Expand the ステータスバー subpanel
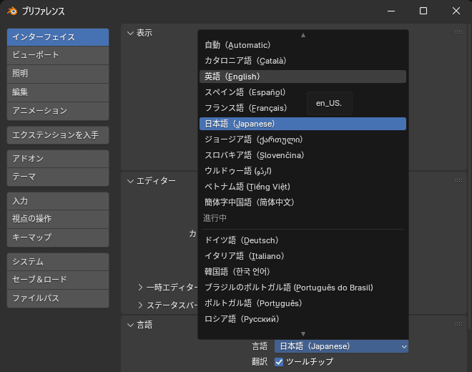Viewport: 472px width, 372px height. pyautogui.click(x=140, y=305)
